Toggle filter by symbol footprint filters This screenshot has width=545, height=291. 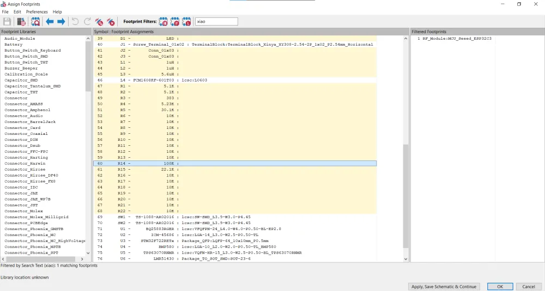pos(163,22)
